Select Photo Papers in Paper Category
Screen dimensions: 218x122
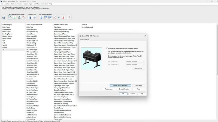tap(7, 31)
